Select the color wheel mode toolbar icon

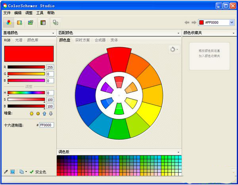(9, 23)
